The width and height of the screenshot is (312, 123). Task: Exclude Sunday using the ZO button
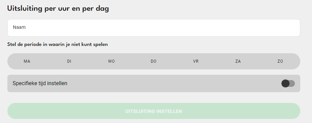coord(280,61)
